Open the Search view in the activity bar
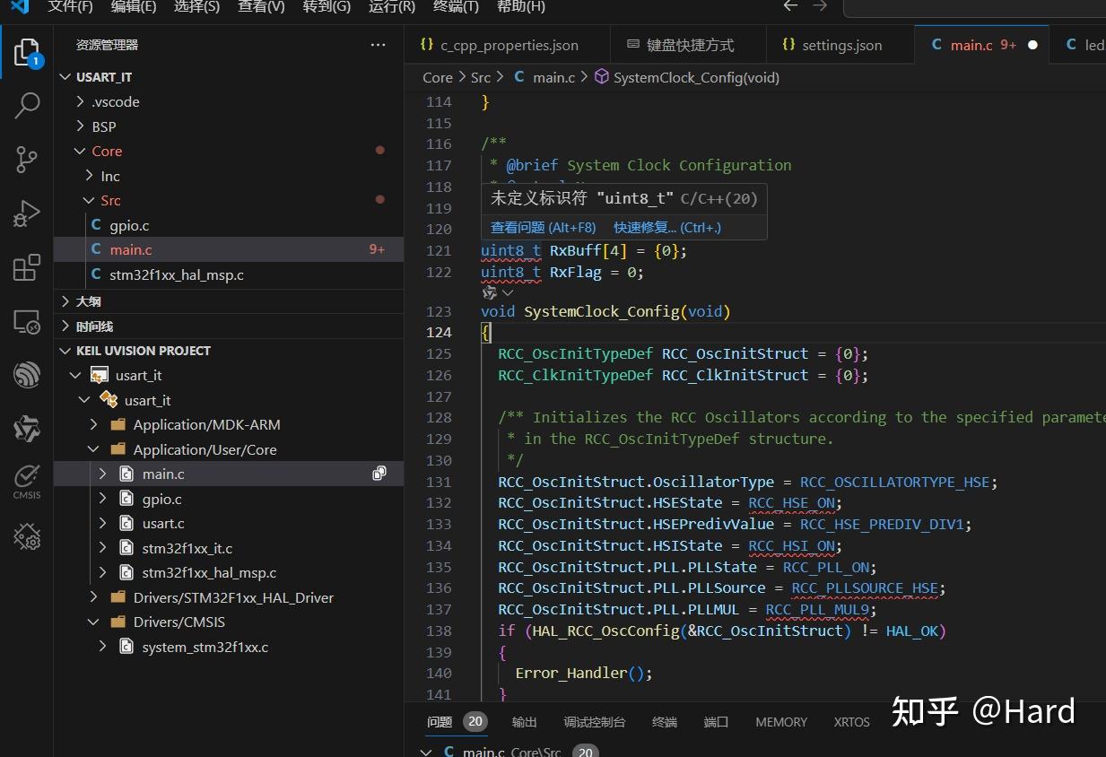 [26, 106]
